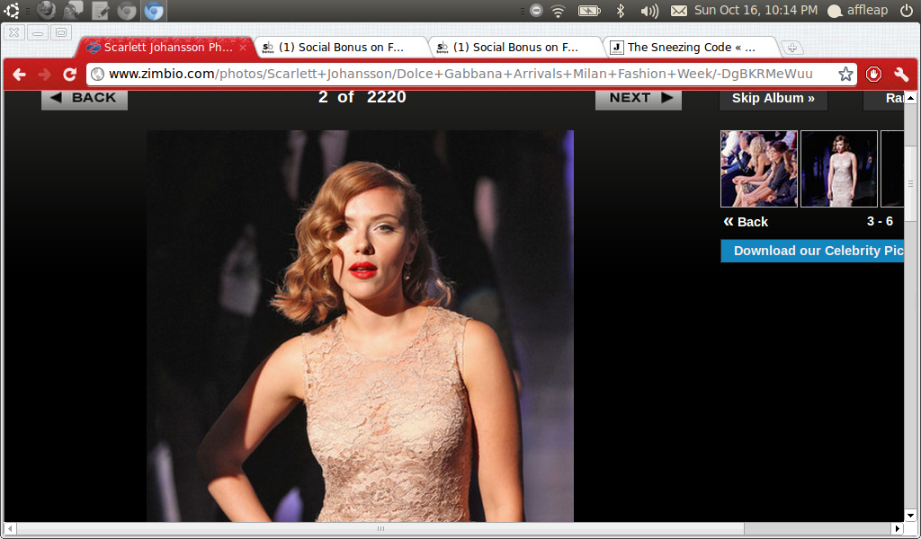Bookmark this page with the star icon

[x=845, y=74]
